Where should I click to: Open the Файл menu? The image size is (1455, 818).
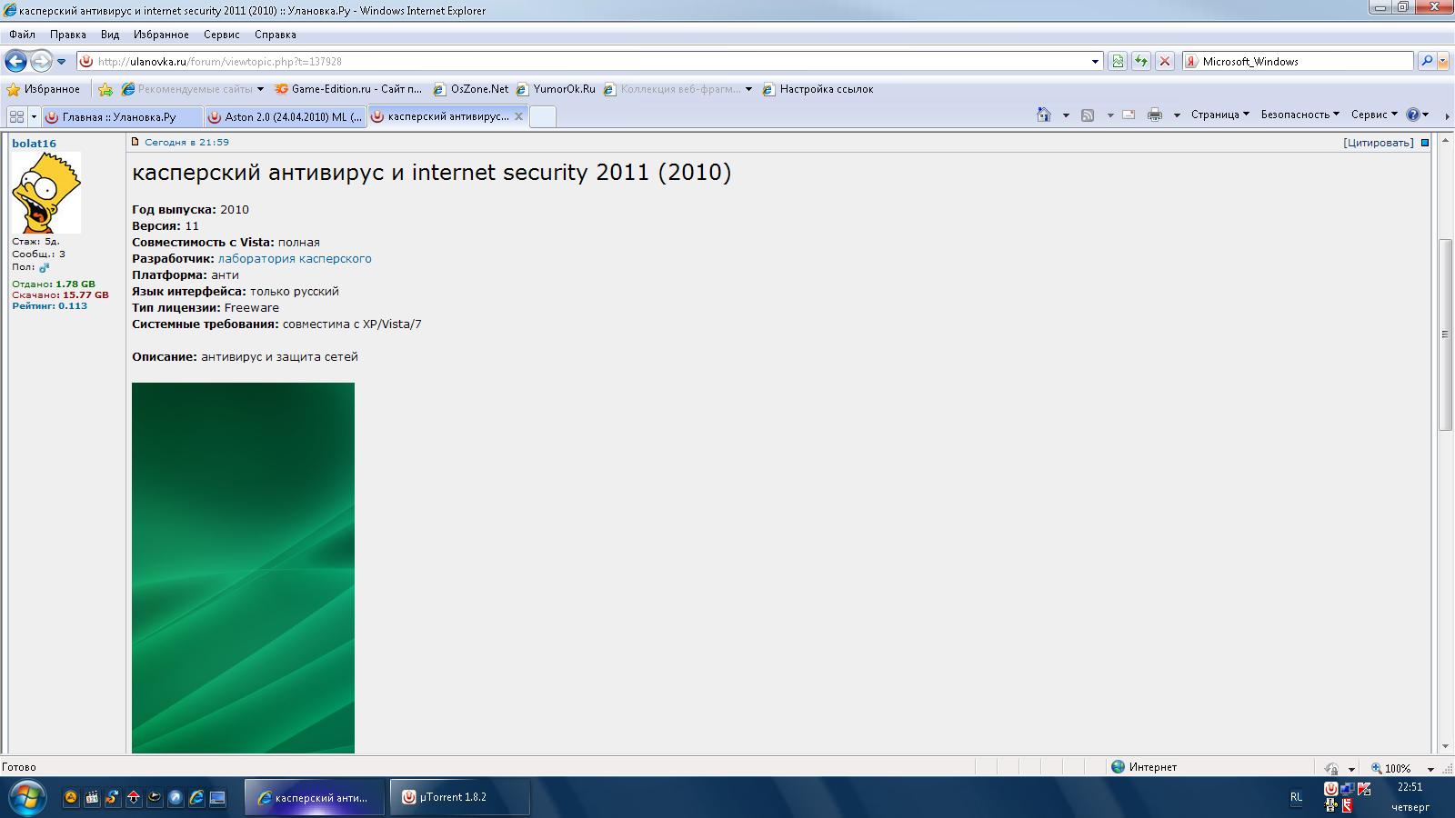tap(23, 35)
